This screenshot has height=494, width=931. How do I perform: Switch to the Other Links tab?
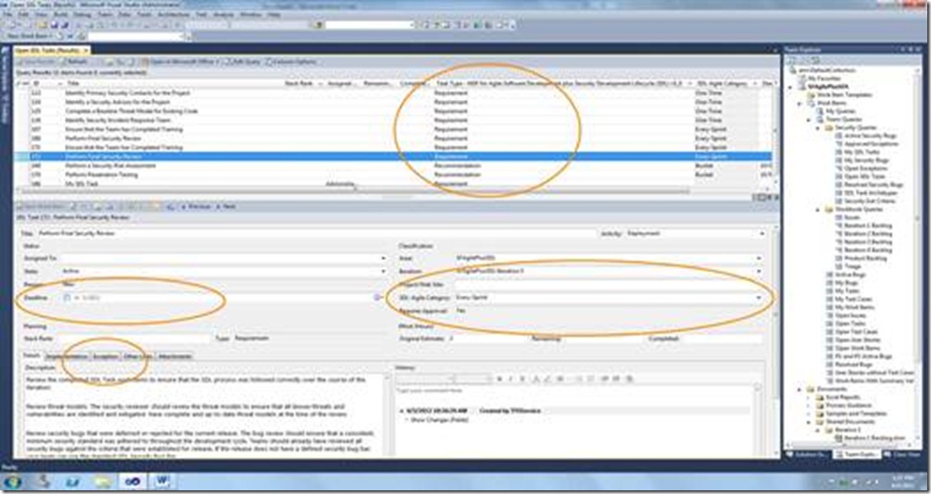tap(138, 356)
